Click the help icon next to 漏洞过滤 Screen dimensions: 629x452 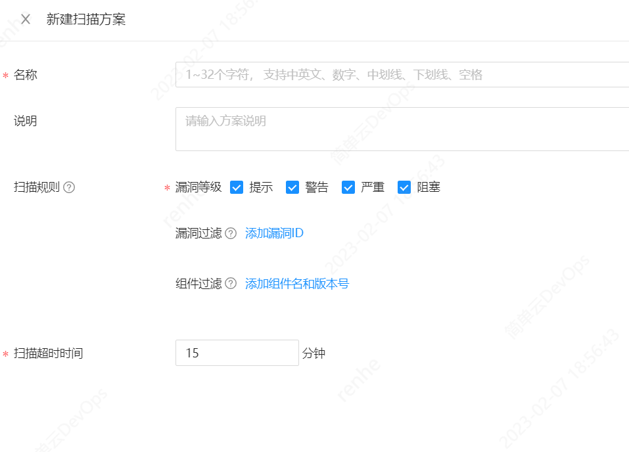tap(231, 233)
